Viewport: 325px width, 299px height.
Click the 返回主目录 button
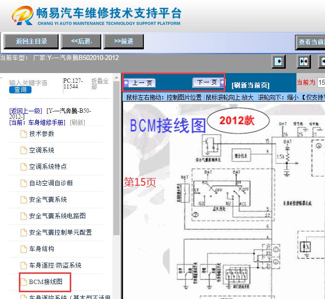click(31, 42)
